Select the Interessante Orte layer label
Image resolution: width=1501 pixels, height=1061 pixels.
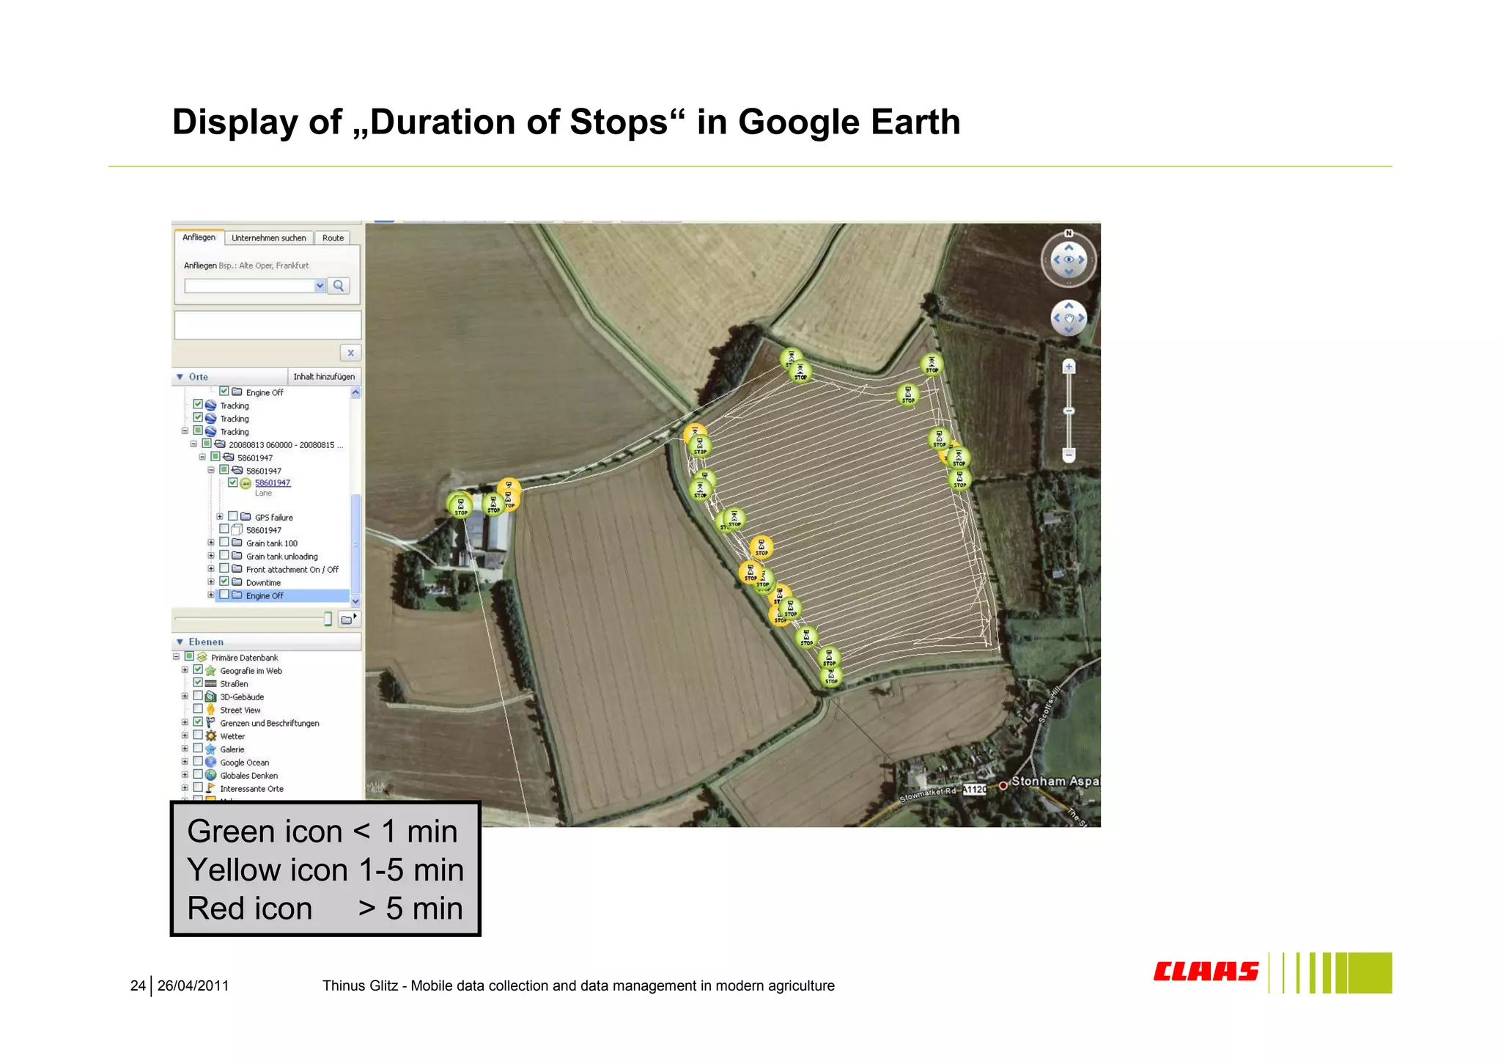tap(251, 789)
